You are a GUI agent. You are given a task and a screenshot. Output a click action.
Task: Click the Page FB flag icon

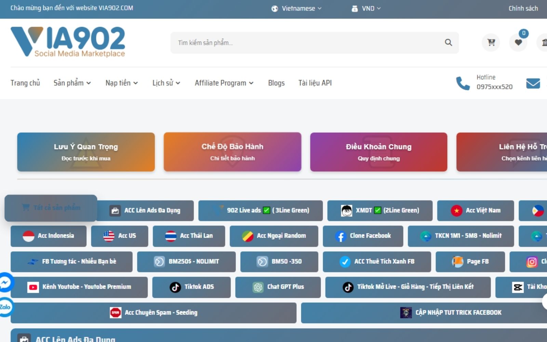pos(457,262)
